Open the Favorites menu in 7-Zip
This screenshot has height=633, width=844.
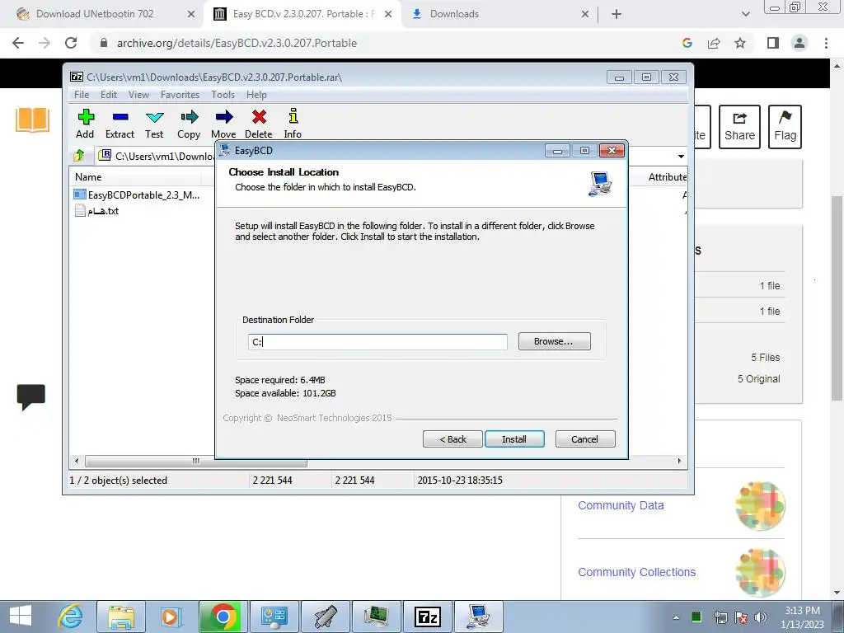pos(180,95)
